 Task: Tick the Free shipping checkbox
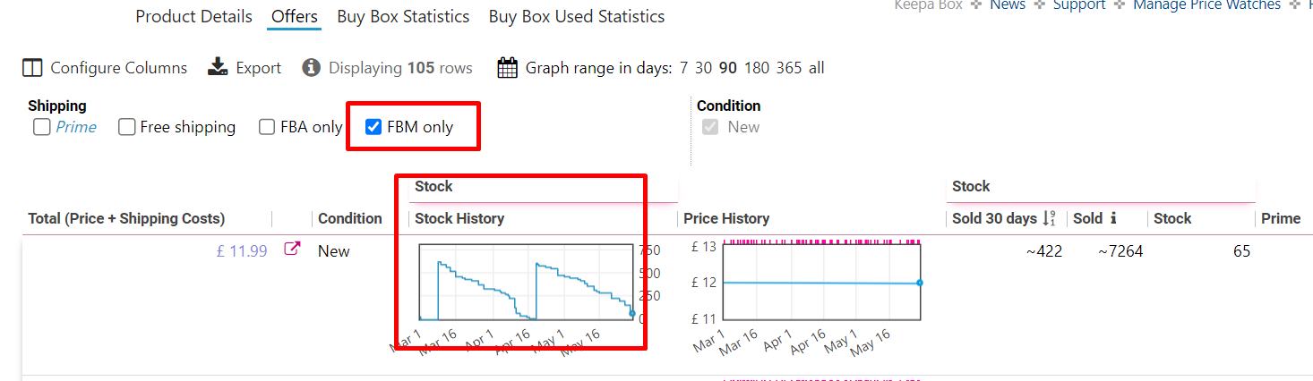126,127
